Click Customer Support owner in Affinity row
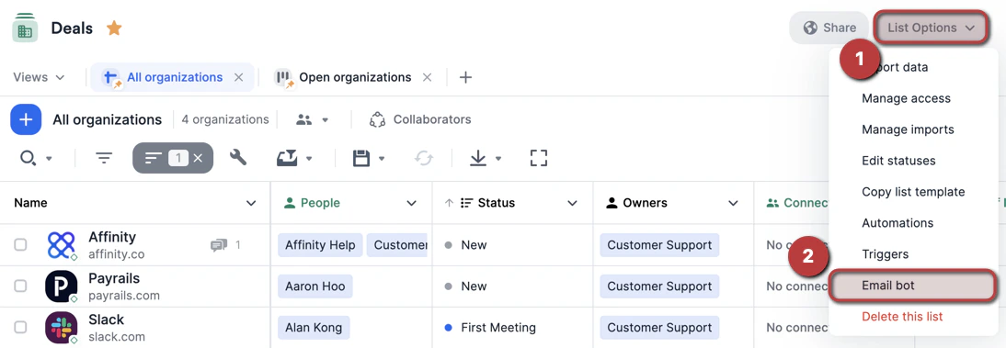The width and height of the screenshot is (1006, 348). pyautogui.click(x=659, y=245)
